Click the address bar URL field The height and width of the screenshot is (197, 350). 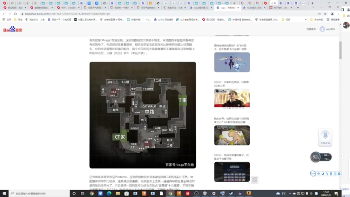pyautogui.click(x=168, y=14)
